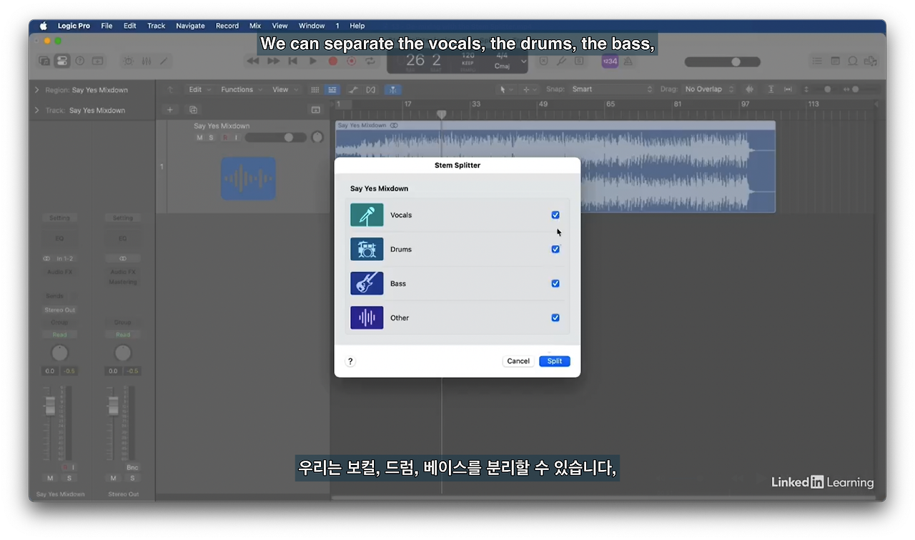This screenshot has height=540, width=915.
Task: Toggle the Cycle loop button
Action: coord(370,61)
